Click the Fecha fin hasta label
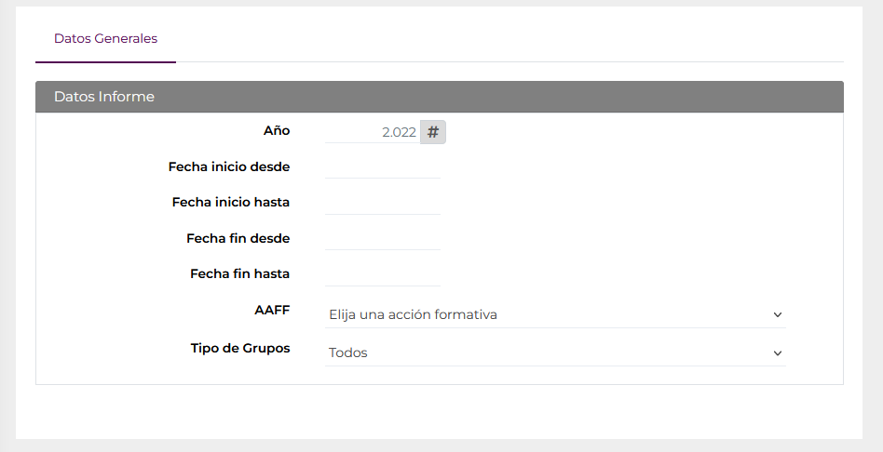This screenshot has width=883, height=452. coord(240,273)
